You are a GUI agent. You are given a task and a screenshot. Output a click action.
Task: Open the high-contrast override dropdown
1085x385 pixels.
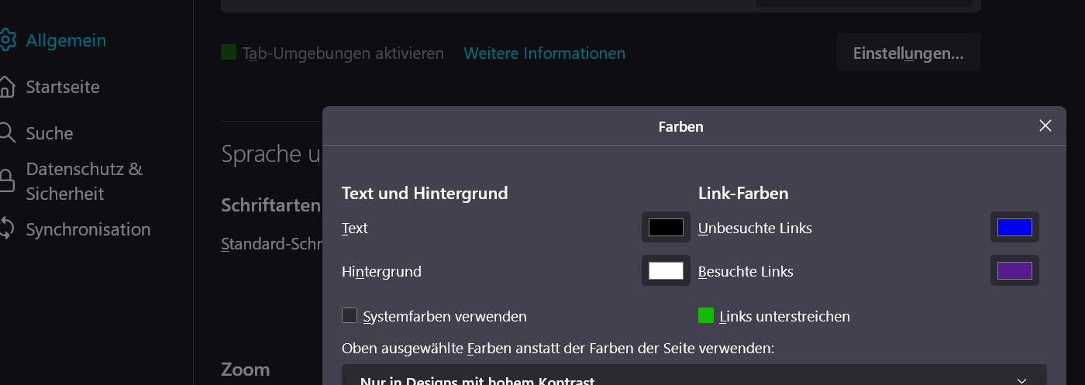pyautogui.click(x=694, y=378)
